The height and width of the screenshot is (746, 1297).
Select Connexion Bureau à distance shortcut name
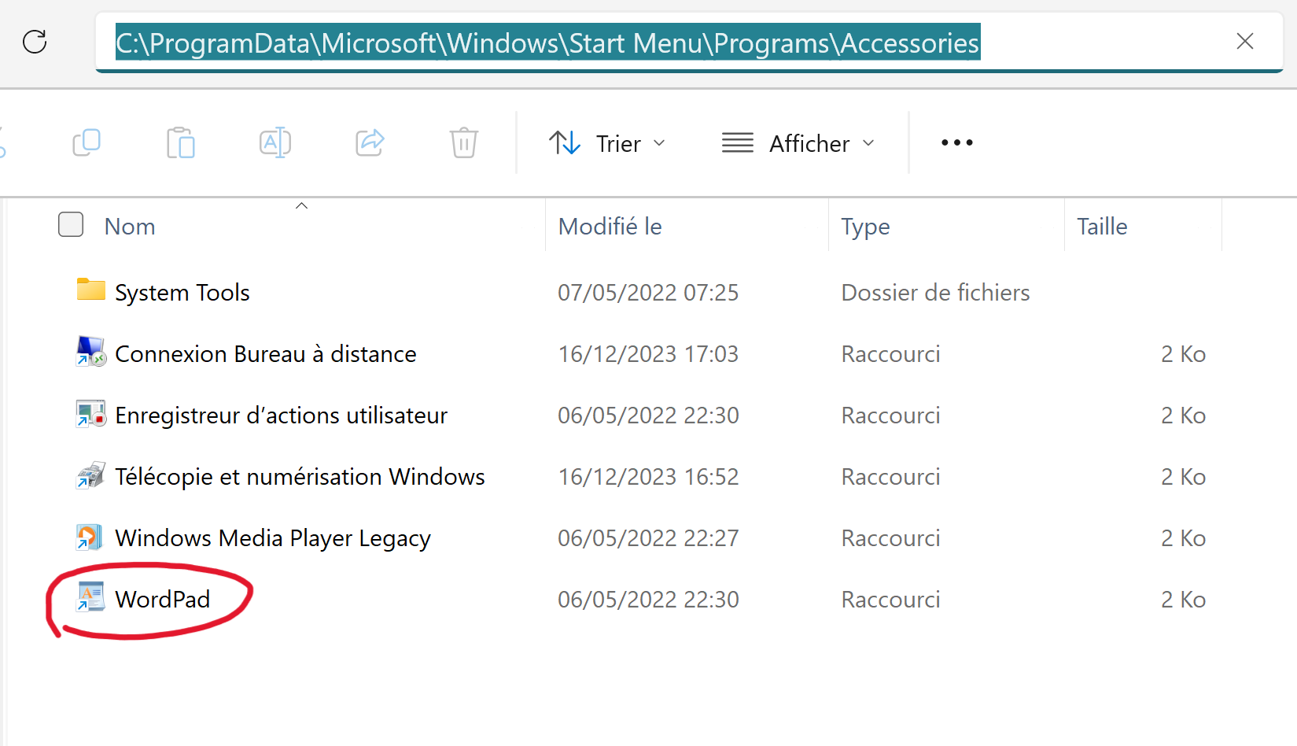coord(266,354)
